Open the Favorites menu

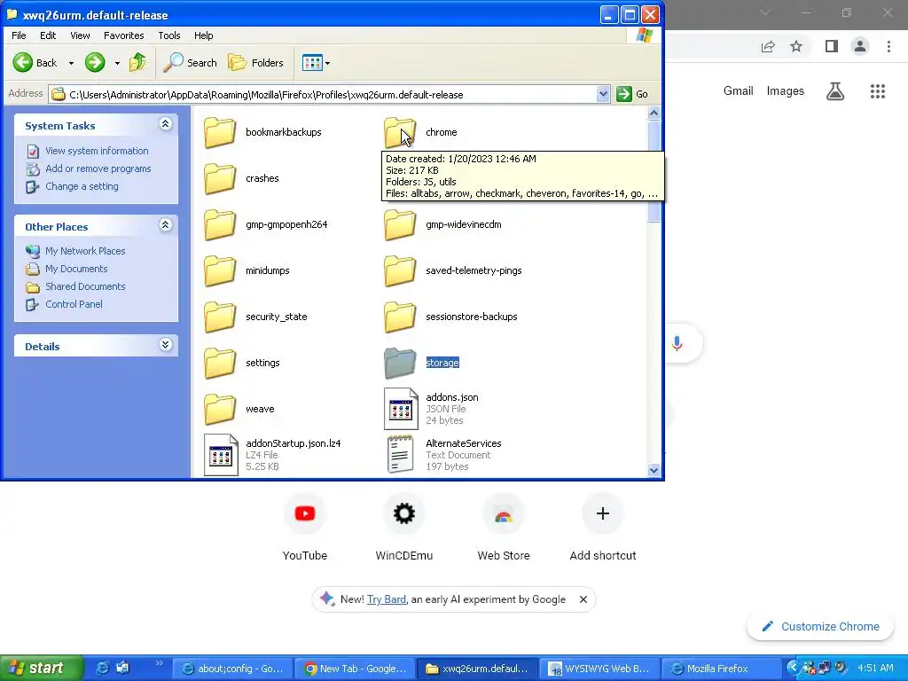123,35
